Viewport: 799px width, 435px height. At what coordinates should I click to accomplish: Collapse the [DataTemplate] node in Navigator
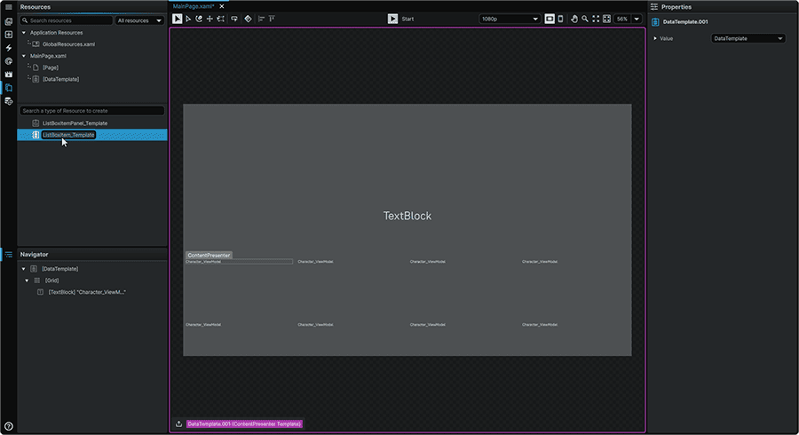click(23, 269)
